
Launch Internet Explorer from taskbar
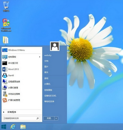13,127
